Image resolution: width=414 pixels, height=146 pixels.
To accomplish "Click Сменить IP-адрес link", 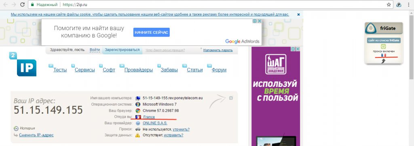I will (36, 135).
